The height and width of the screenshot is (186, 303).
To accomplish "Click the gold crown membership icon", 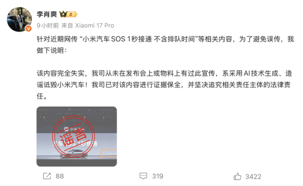I will [63, 14].
